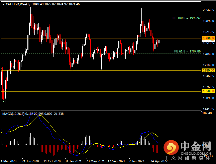Viewport: 216px width, 164px height.
Task: Select the 1680.00 yellow price tag
Action: click(208, 70)
